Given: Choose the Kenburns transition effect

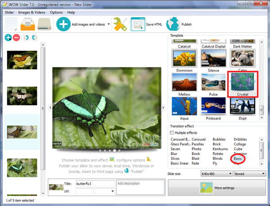Looking at the screenshot, I should (220, 149).
